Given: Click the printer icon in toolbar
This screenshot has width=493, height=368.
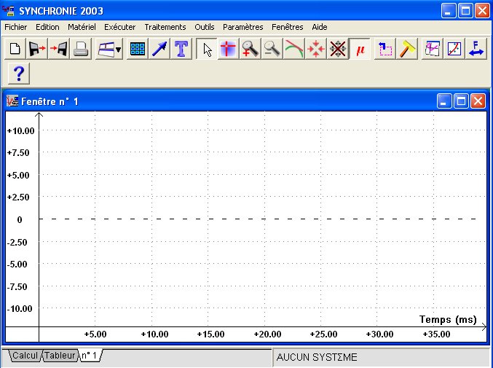Looking at the screenshot, I should pyautogui.click(x=81, y=50).
